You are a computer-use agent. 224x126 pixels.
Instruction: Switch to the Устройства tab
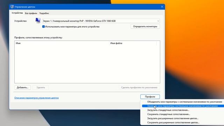click(x=17, y=13)
